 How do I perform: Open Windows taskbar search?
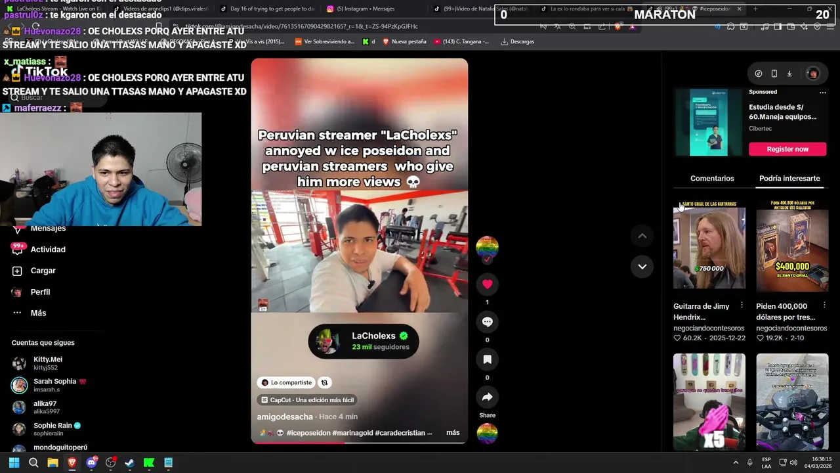[x=33, y=462]
